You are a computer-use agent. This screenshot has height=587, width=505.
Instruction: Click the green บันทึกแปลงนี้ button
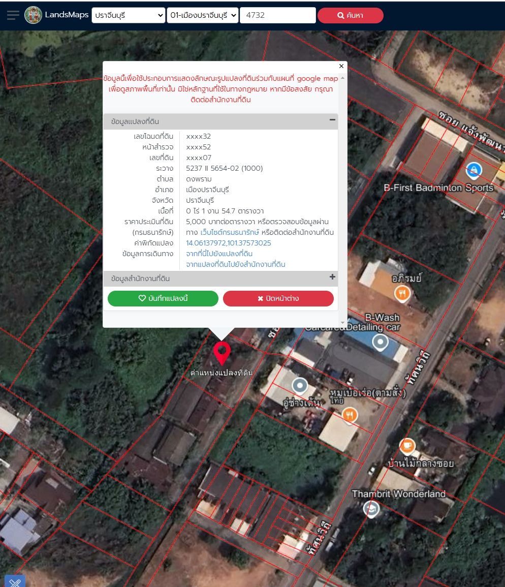163,298
